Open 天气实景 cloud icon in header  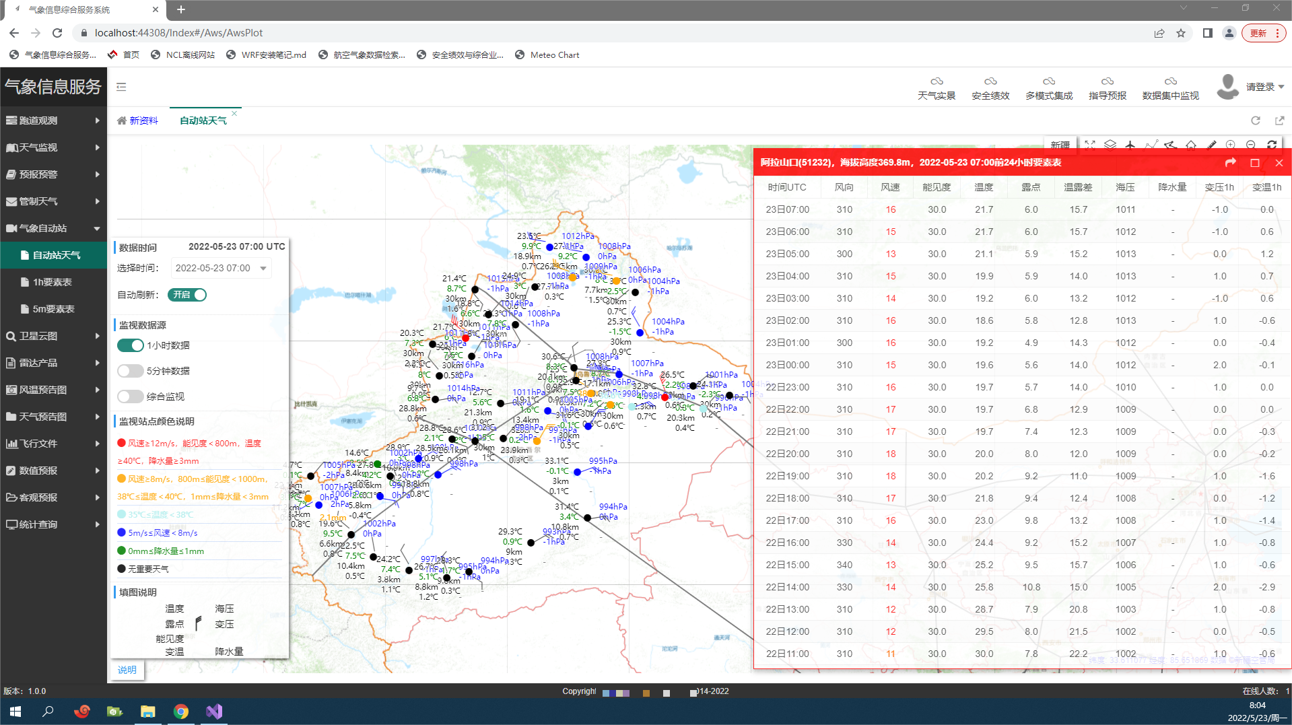point(937,81)
